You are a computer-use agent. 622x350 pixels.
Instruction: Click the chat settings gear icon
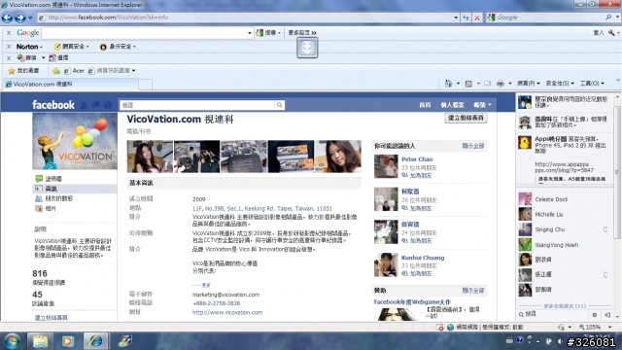[594, 315]
